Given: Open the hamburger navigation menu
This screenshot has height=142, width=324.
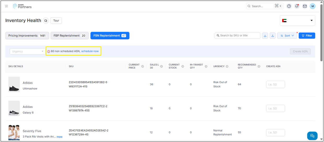Looking at the screenshot, I should [x=7, y=6].
